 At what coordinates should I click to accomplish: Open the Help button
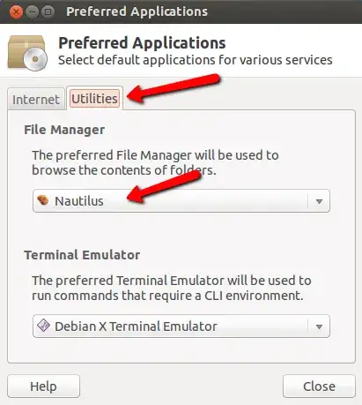[43, 386]
